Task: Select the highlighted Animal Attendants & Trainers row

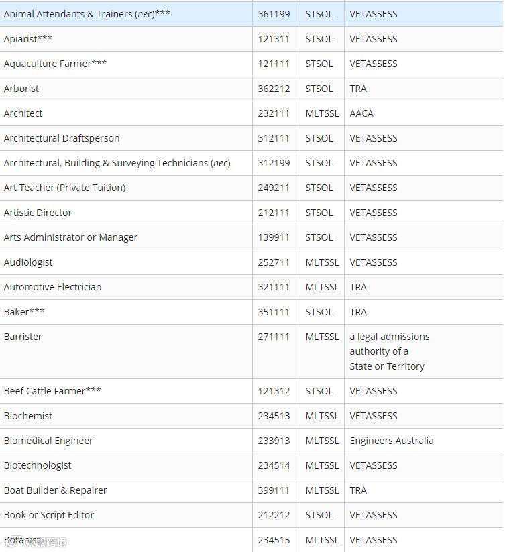Action: tap(251, 14)
